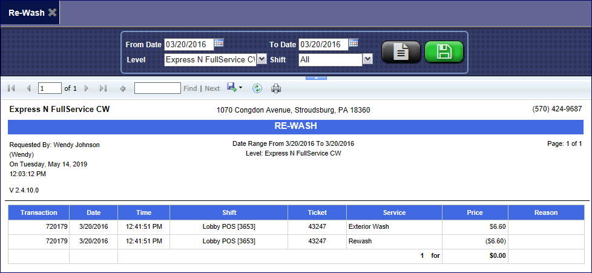Go to next report page
Viewport: 592px width, 273px height.
click(x=87, y=88)
